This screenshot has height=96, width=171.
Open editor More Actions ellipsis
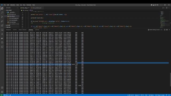point(169,8)
